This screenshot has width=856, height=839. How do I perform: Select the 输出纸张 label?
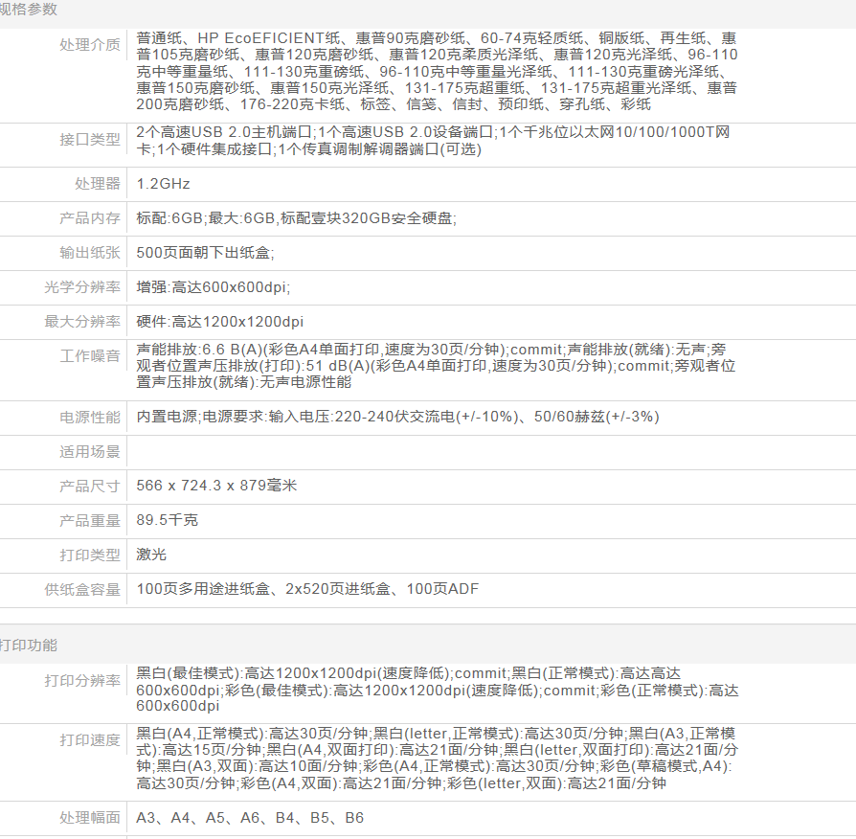[90, 253]
